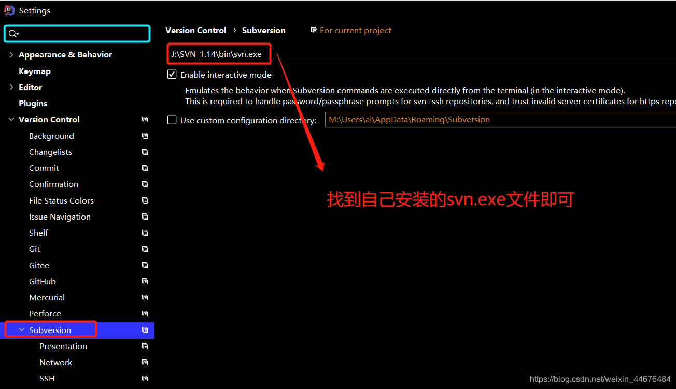The width and height of the screenshot is (676, 389).
Task: Click the project-level icon beside Background
Action: 145,136
